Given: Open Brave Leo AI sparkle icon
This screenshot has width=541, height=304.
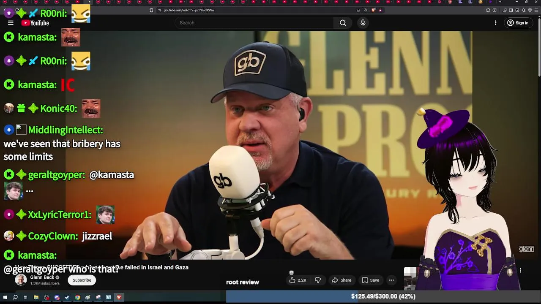Looking at the screenshot, I should click(524, 10).
